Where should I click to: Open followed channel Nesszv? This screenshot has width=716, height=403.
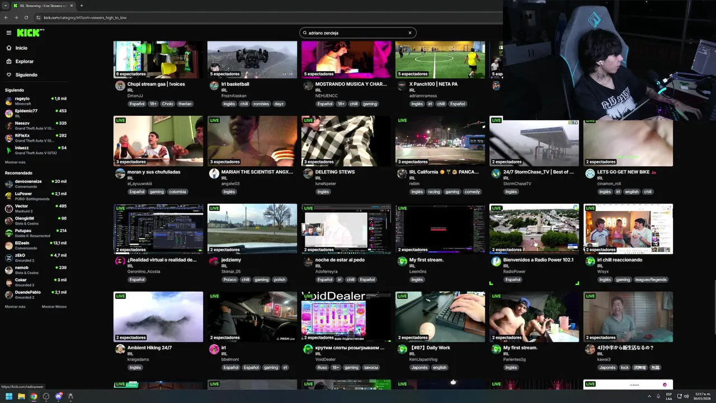pyautogui.click(x=36, y=125)
